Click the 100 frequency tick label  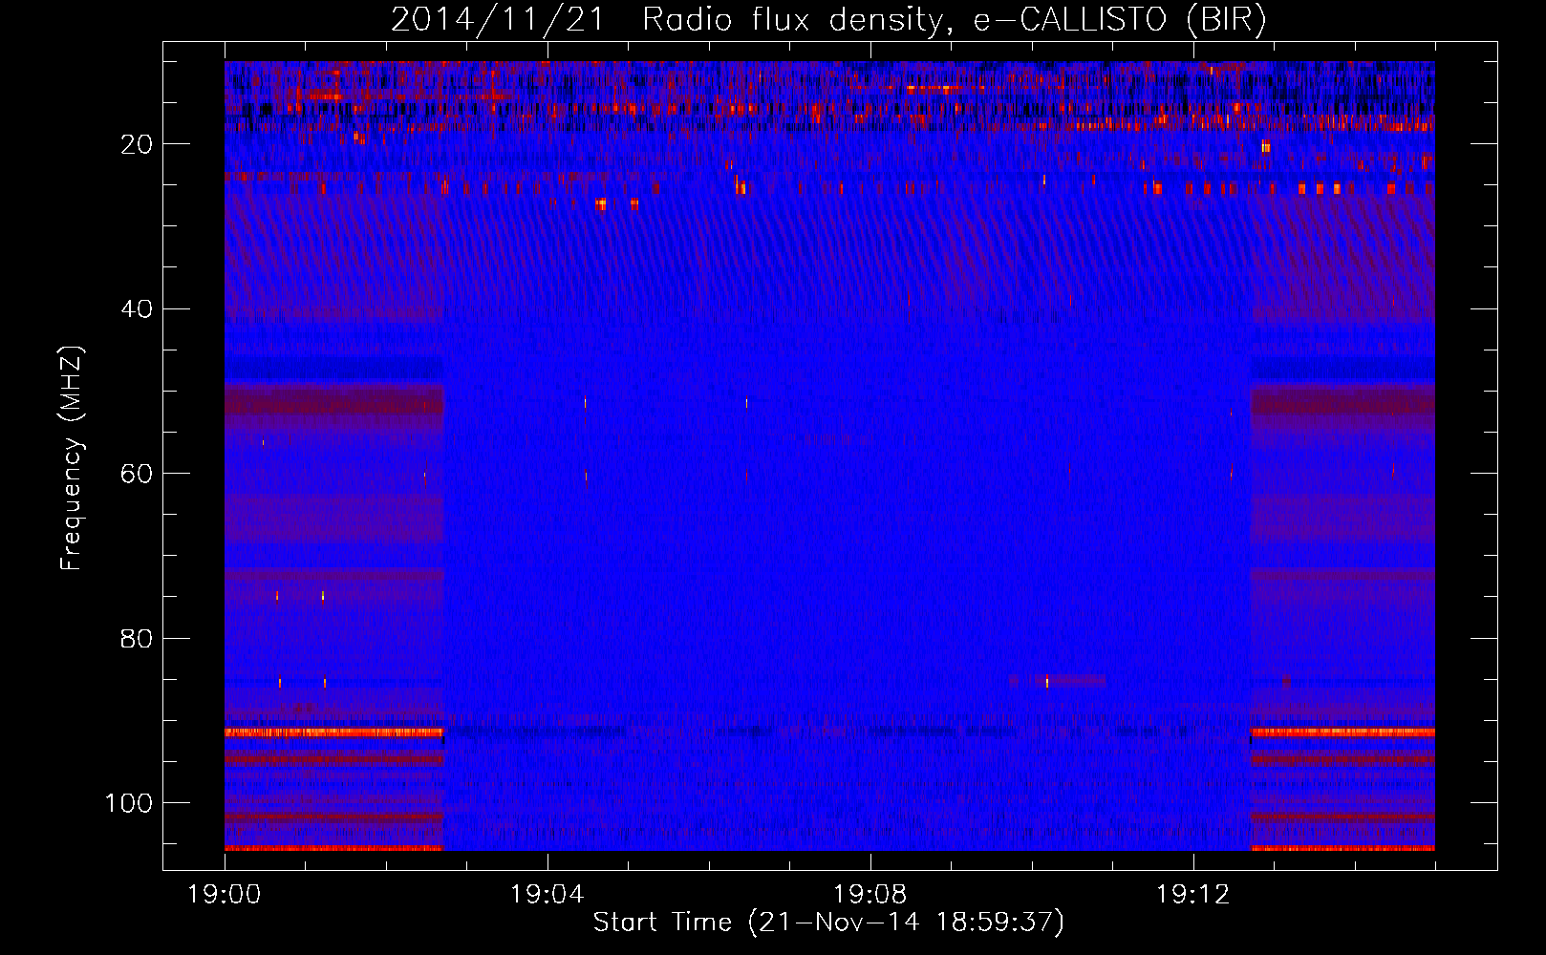[x=129, y=803]
